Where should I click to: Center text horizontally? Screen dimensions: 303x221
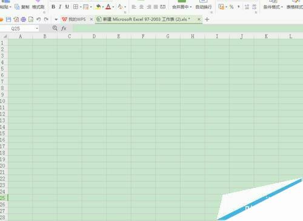click(x=141, y=7)
